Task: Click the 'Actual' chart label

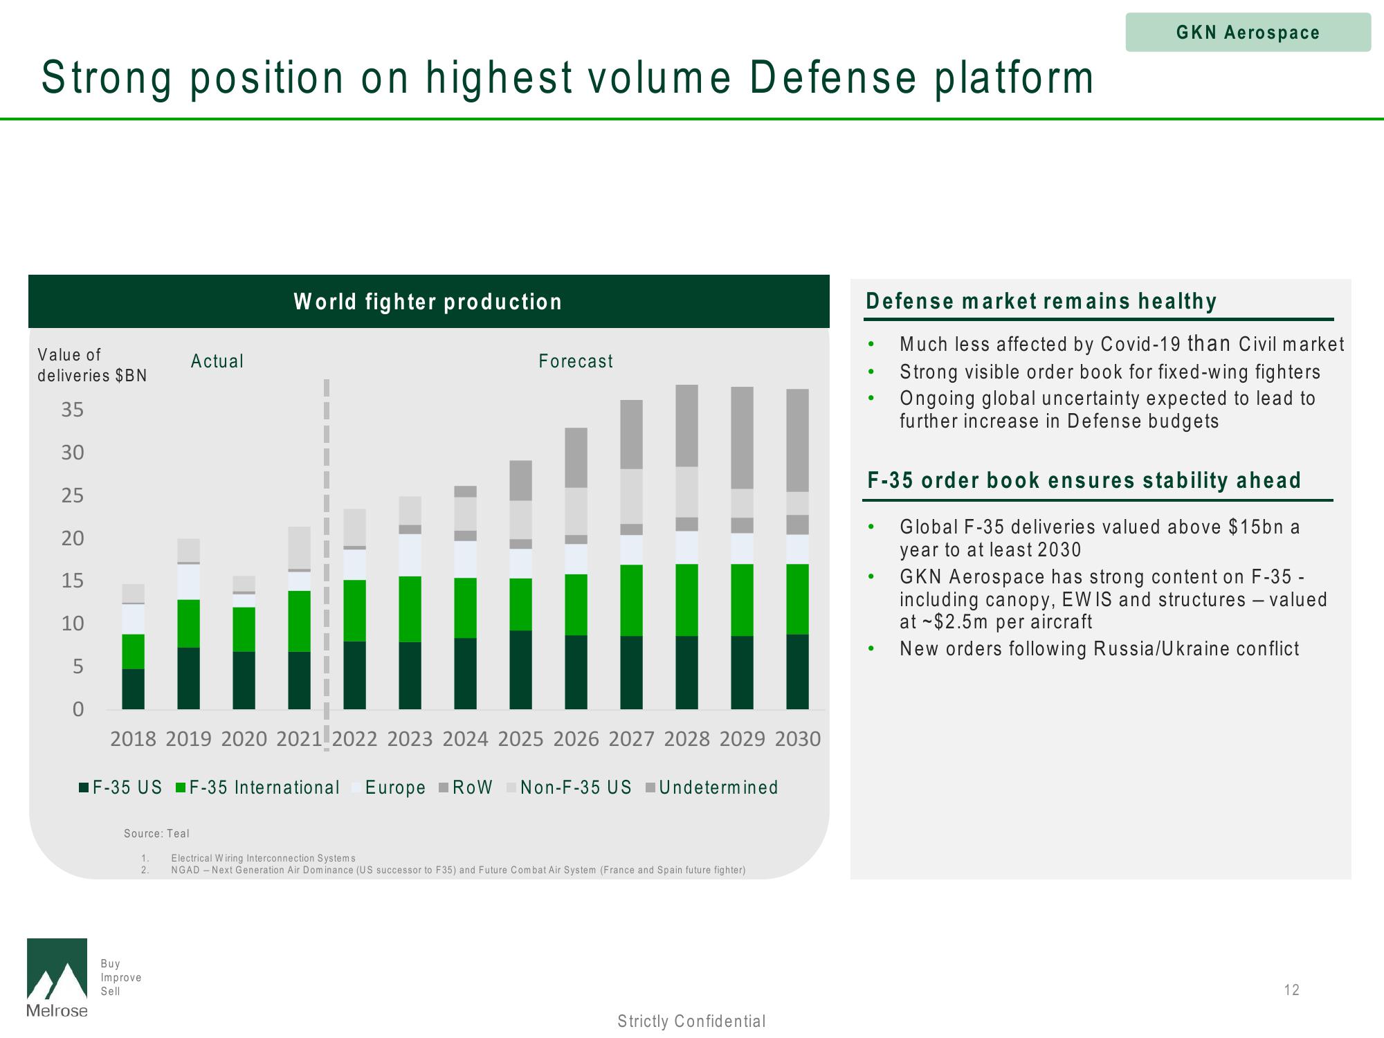Action: click(x=217, y=361)
